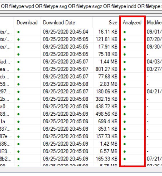Screen dimensions: 162x176
Task: Click the Analyzed green dot in the 16.11 KB row
Action: pos(125,32)
